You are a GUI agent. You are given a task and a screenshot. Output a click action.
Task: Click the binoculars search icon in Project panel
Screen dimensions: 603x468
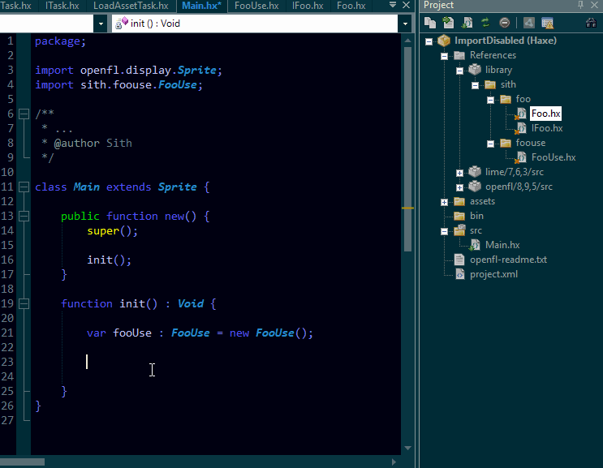(591, 23)
